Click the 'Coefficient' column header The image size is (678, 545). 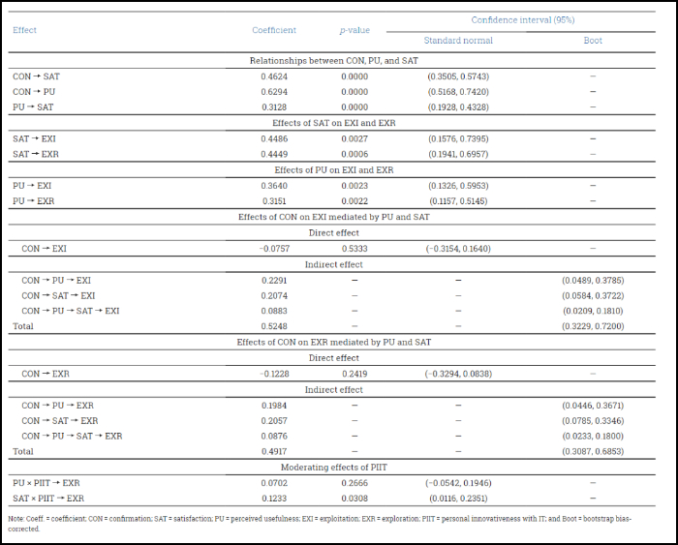coord(274,30)
